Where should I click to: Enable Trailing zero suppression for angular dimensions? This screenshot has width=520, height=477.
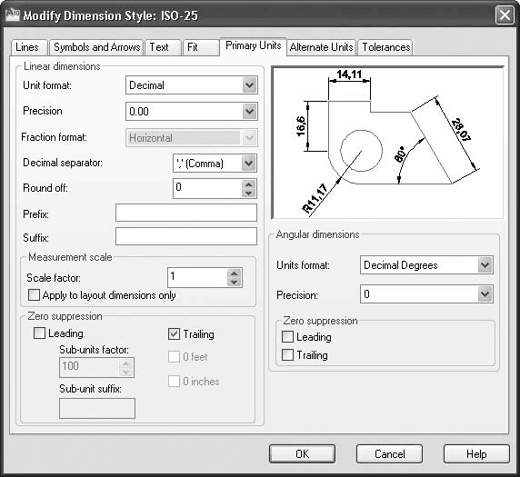[x=287, y=354]
